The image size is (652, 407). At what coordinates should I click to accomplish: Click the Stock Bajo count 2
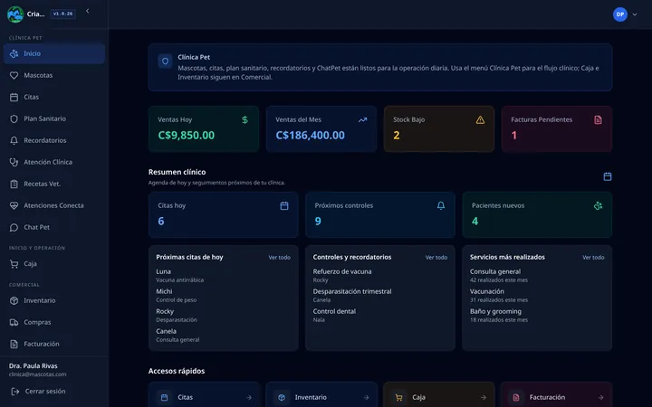397,136
